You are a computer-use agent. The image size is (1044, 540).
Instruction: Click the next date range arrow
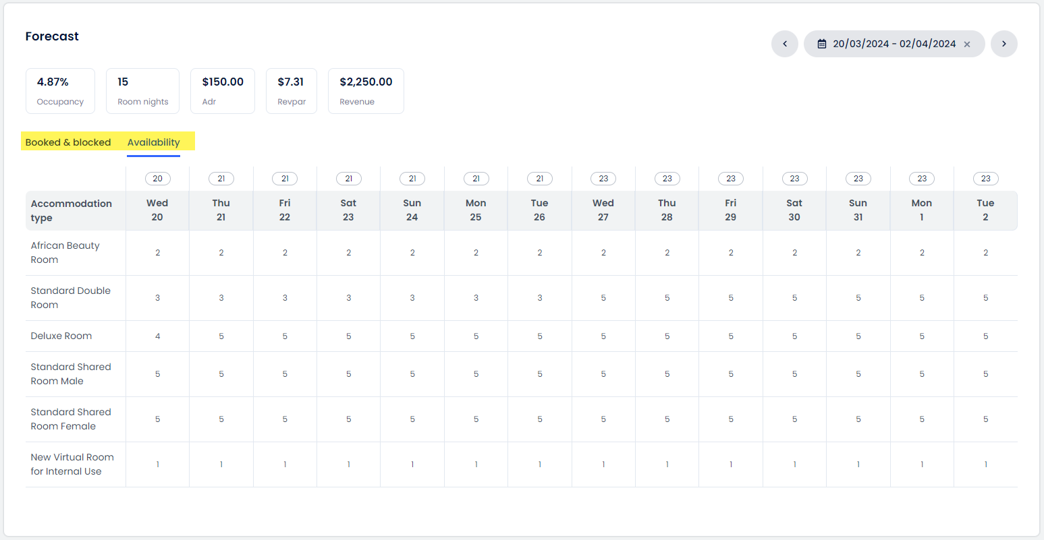pos(1004,44)
